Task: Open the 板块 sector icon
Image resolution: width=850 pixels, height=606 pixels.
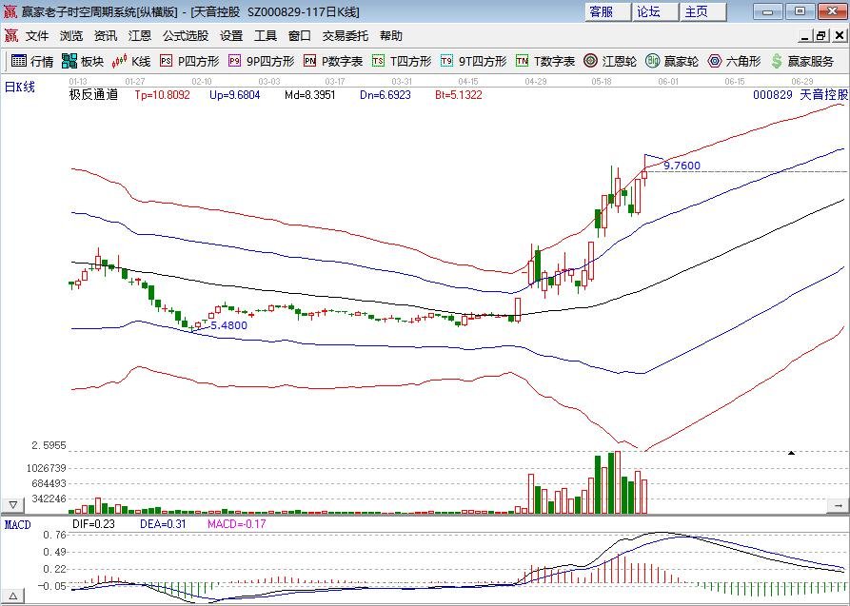Action: (83, 61)
